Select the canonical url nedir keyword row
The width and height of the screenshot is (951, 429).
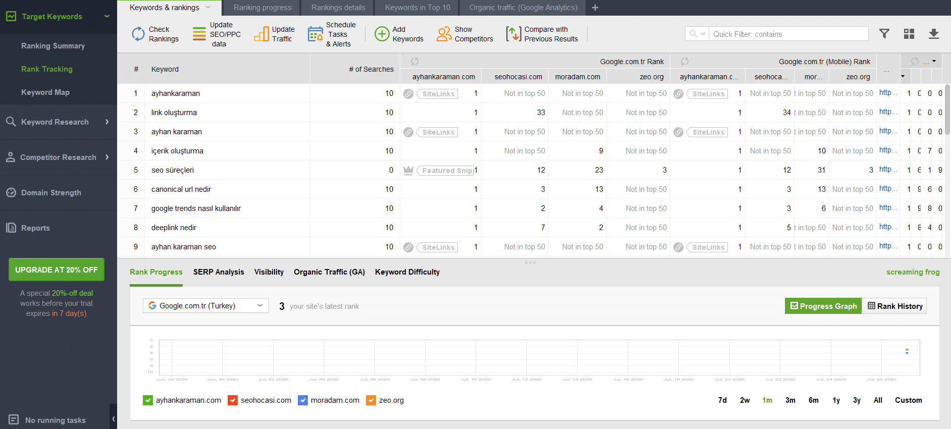pyautogui.click(x=530, y=189)
